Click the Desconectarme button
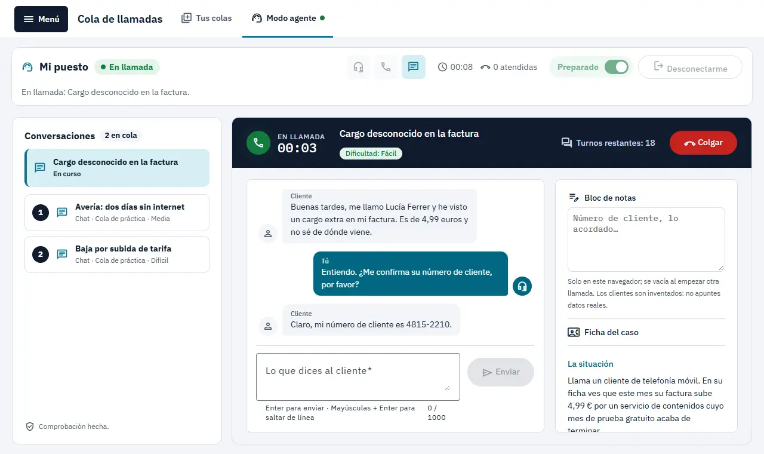Viewport: 764px width, 454px height. [x=690, y=68]
